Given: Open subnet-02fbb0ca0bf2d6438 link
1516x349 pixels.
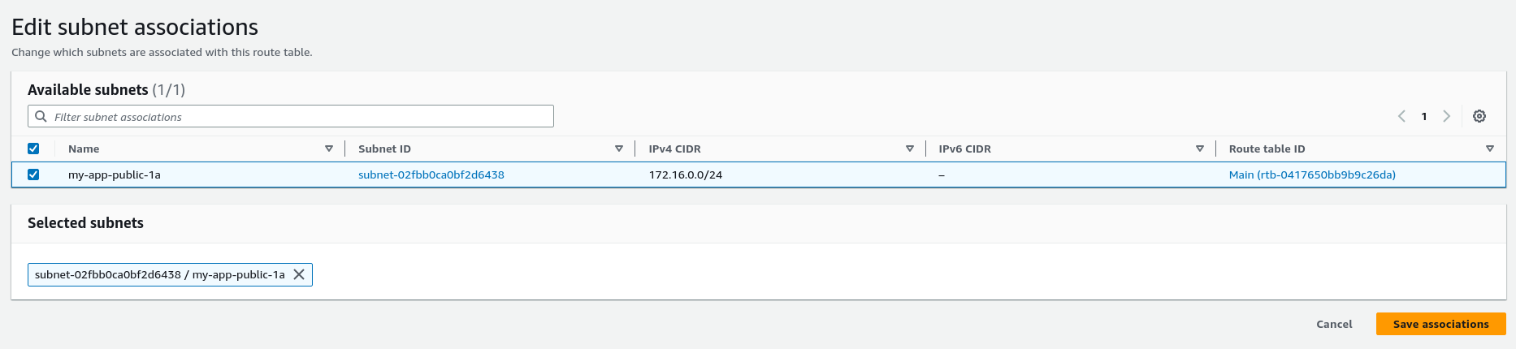Looking at the screenshot, I should pyautogui.click(x=431, y=174).
